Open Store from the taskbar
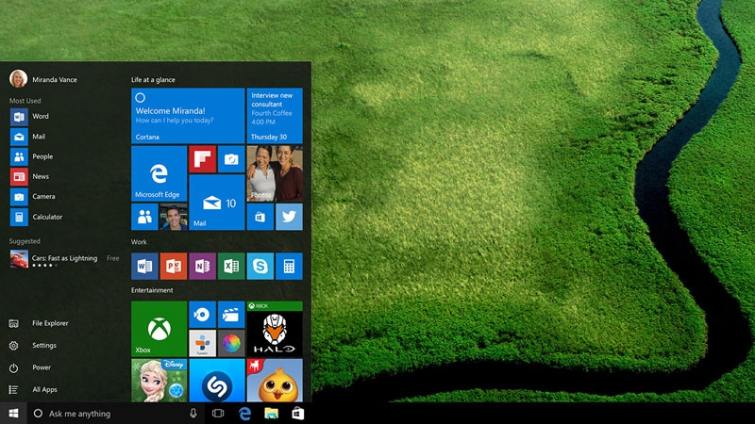 coord(298,414)
